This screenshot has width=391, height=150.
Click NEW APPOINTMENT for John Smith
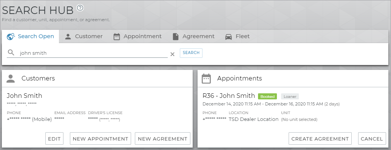pos(100,139)
